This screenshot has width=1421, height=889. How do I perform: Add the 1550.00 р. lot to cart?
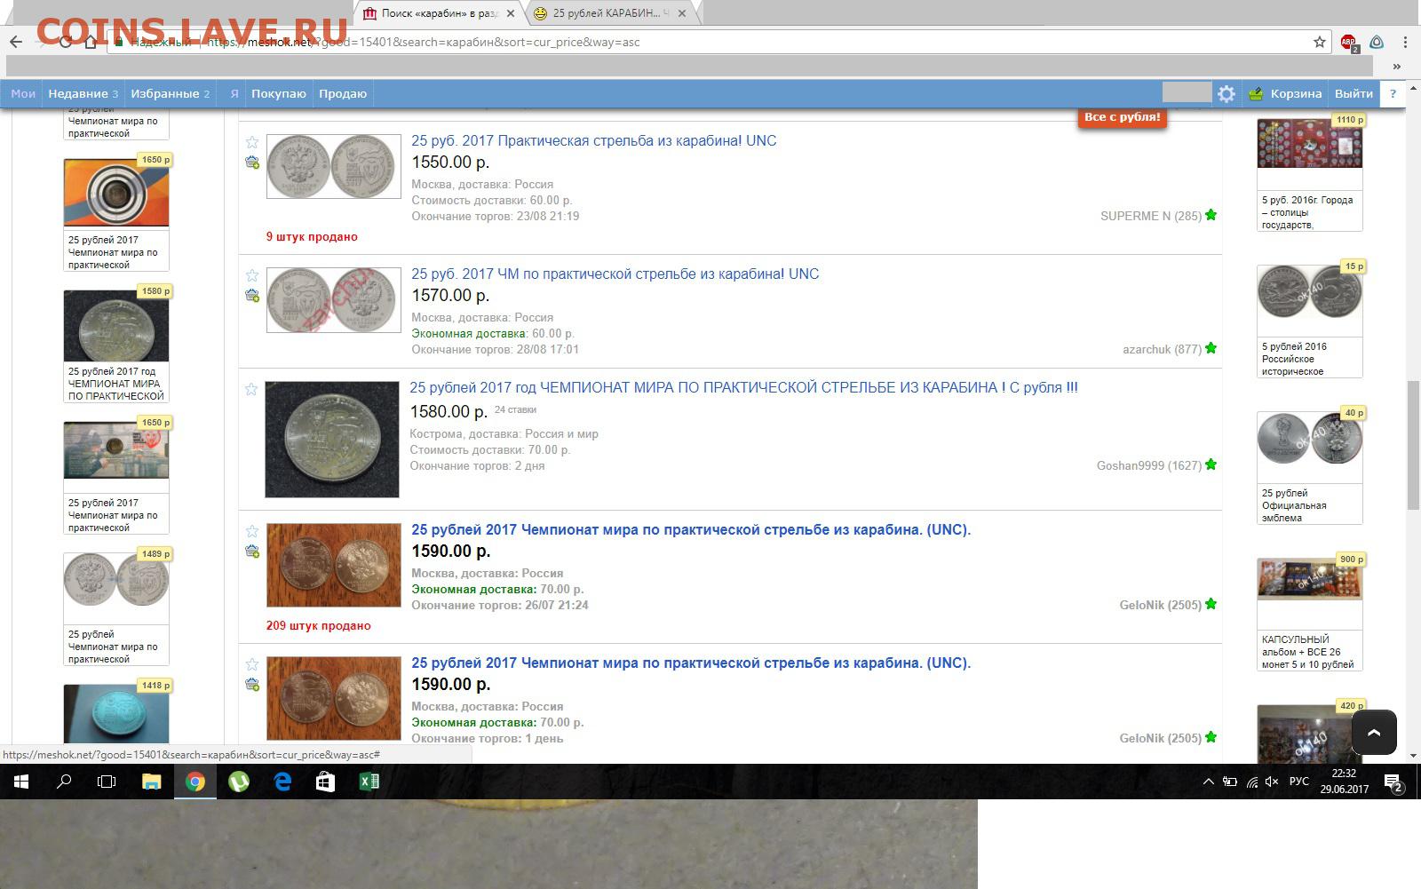pos(252,163)
